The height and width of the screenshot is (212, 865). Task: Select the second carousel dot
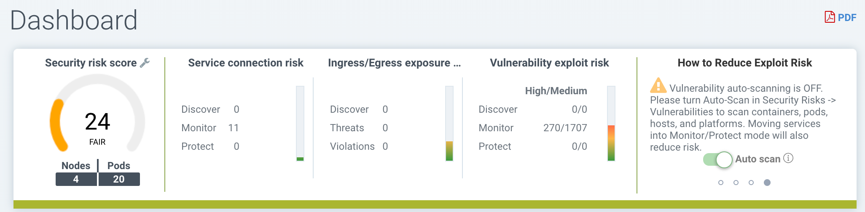point(736,183)
